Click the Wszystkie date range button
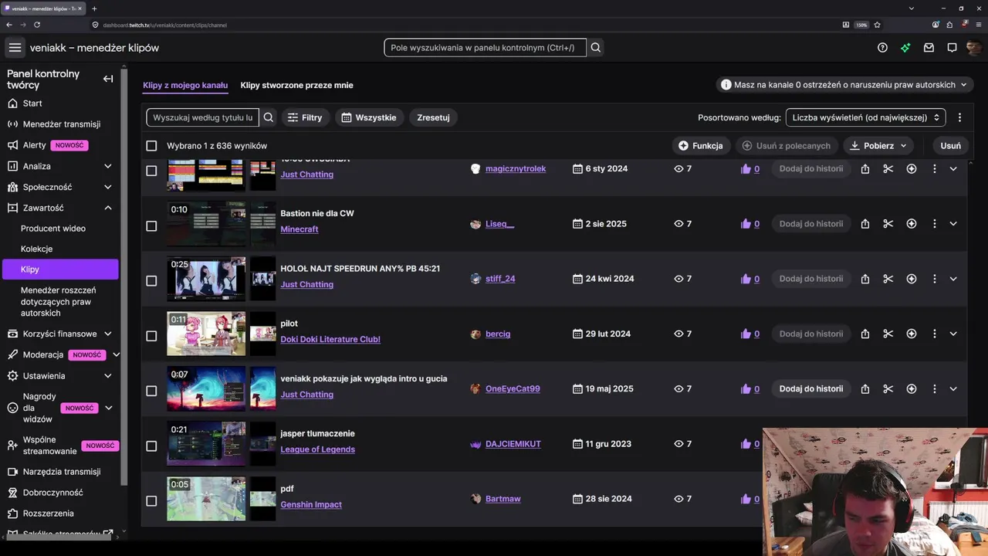Image resolution: width=988 pixels, height=556 pixels. [369, 117]
